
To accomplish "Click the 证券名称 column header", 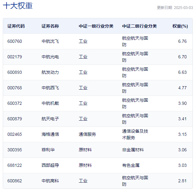I will [x=50, y=26].
